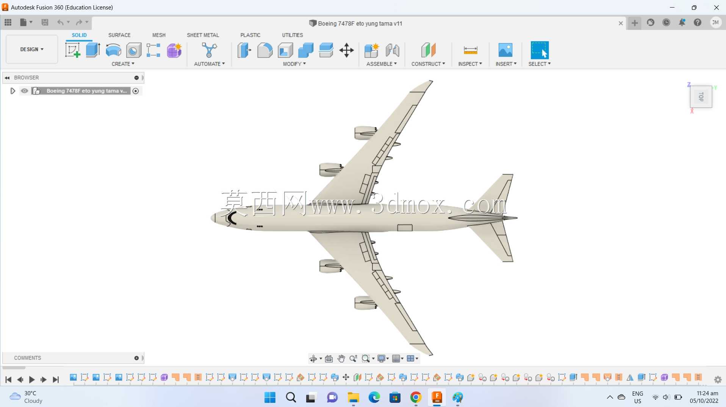Switch to the Plastic tab
Viewport: 726px width, 407px height.
point(250,35)
